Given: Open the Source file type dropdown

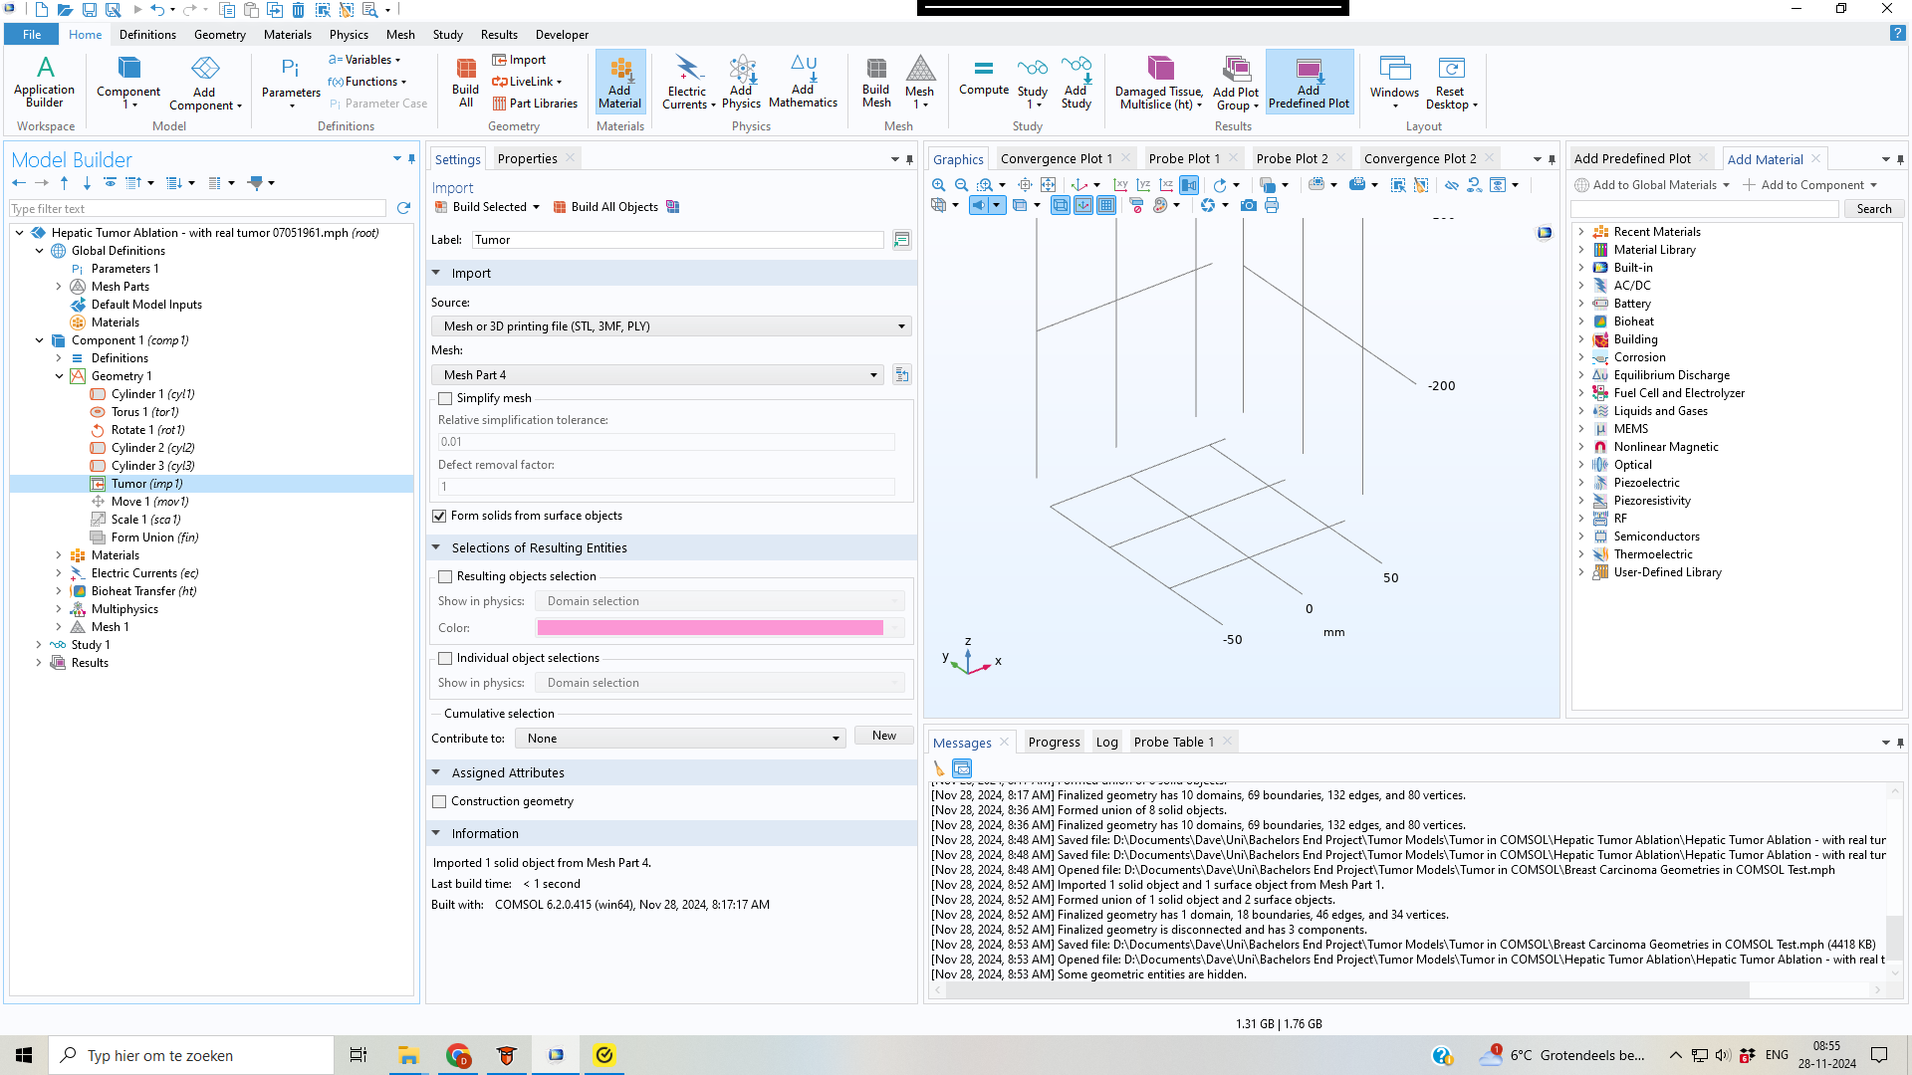Looking at the screenshot, I should point(671,326).
